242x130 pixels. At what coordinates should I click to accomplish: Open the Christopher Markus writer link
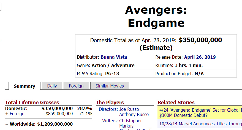click(x=130, y=123)
